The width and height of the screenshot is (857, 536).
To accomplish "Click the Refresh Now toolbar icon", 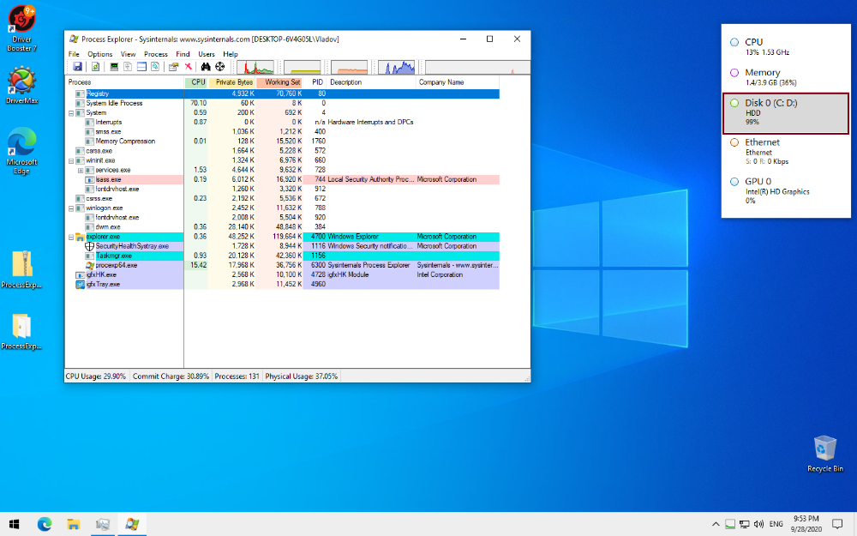I will 95,67.
